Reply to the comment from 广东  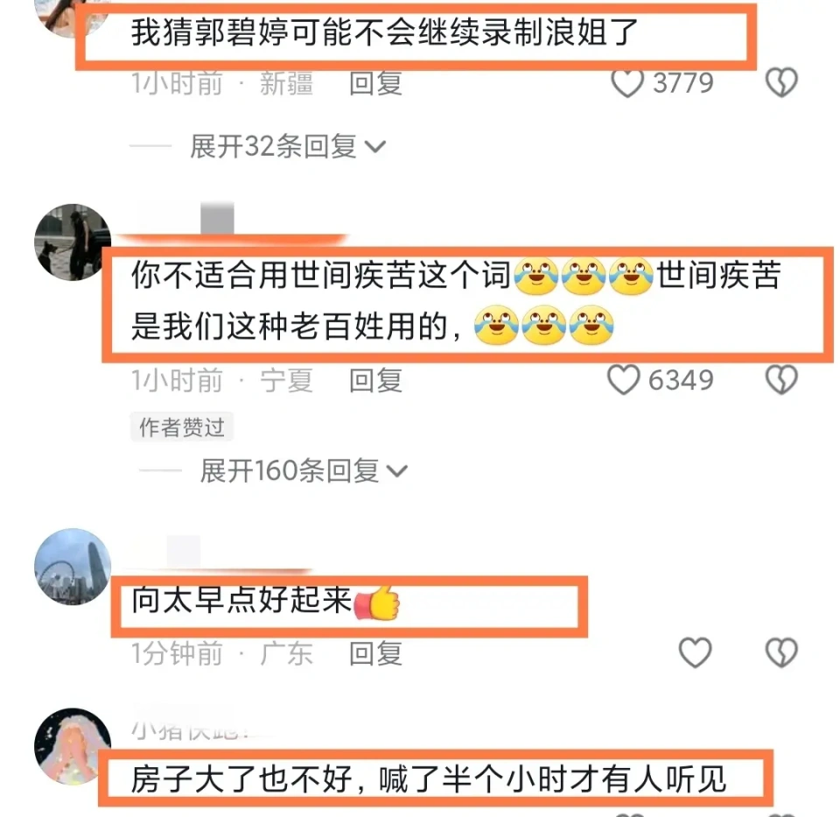point(375,653)
